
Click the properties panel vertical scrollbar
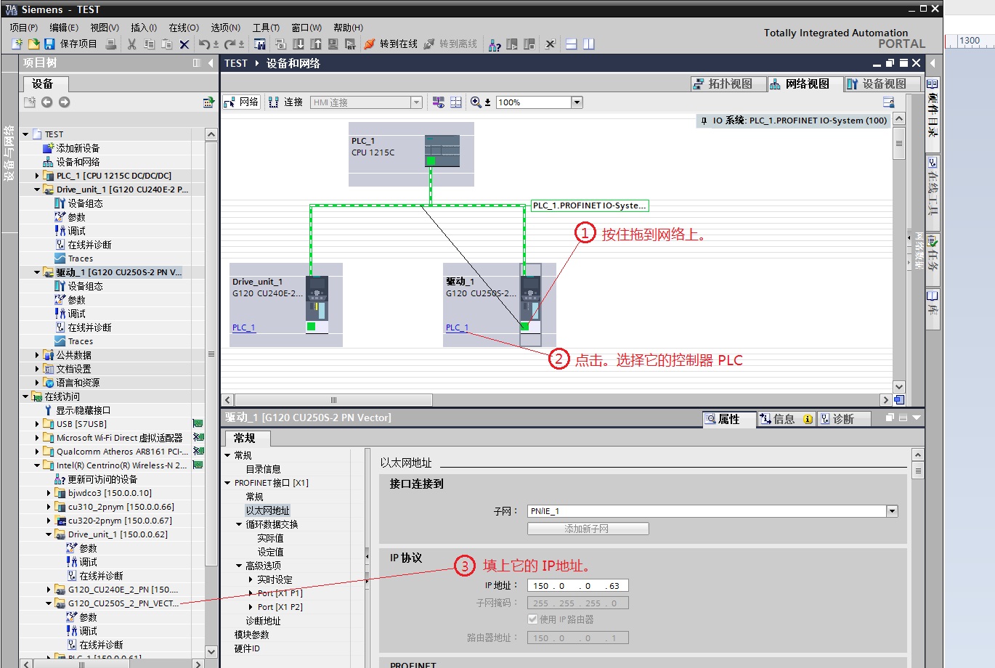pyautogui.click(x=918, y=471)
